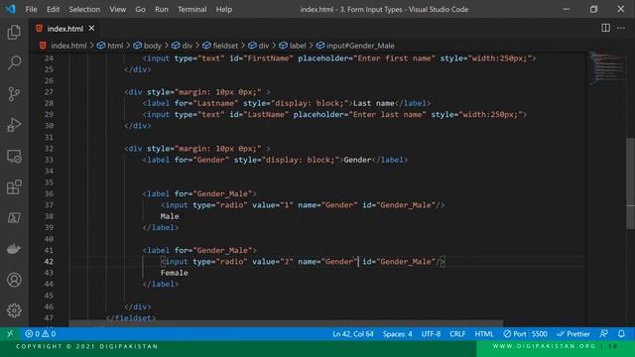Image resolution: width=635 pixels, height=357 pixels.
Task: Open the File menu
Action: pyautogui.click(x=31, y=9)
